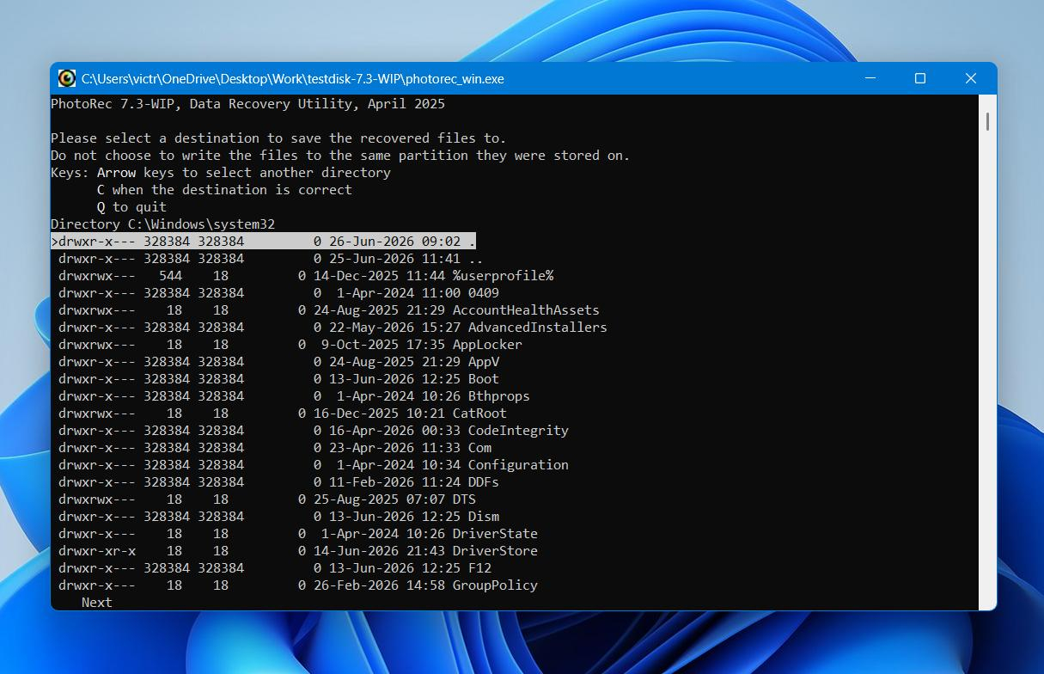Select the 0409 directory entry
This screenshot has height=674, width=1044.
pyautogui.click(x=278, y=293)
